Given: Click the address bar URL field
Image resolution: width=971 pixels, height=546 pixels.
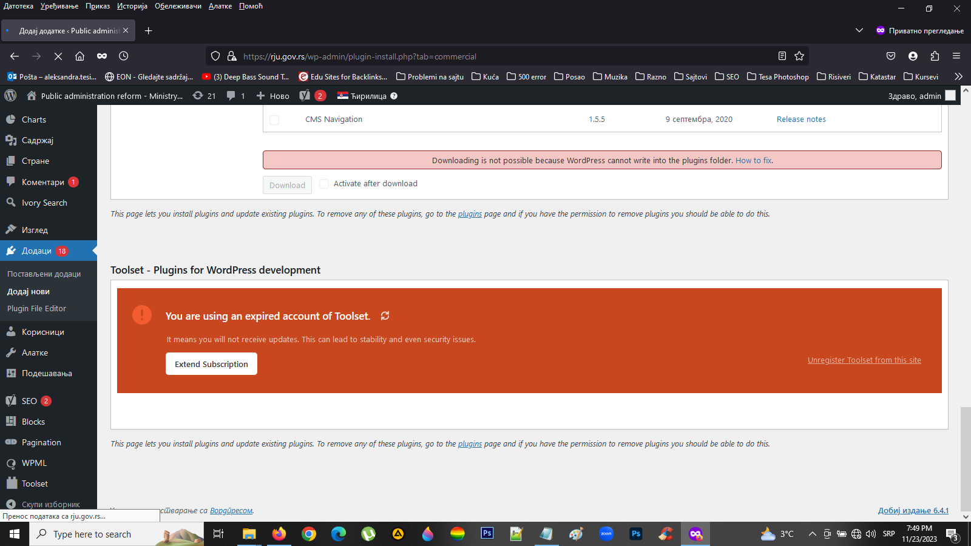Looking at the screenshot, I should click(x=507, y=56).
